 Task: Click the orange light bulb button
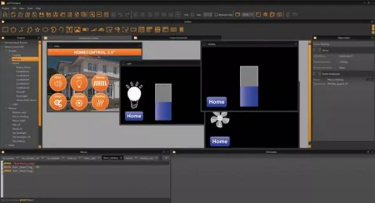coord(79,83)
